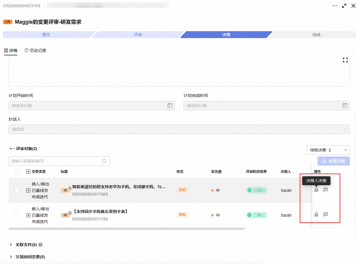Click 已通过 result for IR20260924371789
The image size is (356, 264).
[x=257, y=215]
